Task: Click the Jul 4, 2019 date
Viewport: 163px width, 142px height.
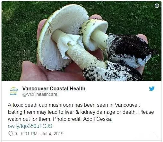Action: click(52, 134)
